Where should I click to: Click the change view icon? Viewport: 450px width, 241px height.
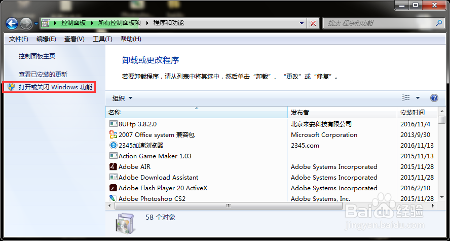click(x=406, y=98)
